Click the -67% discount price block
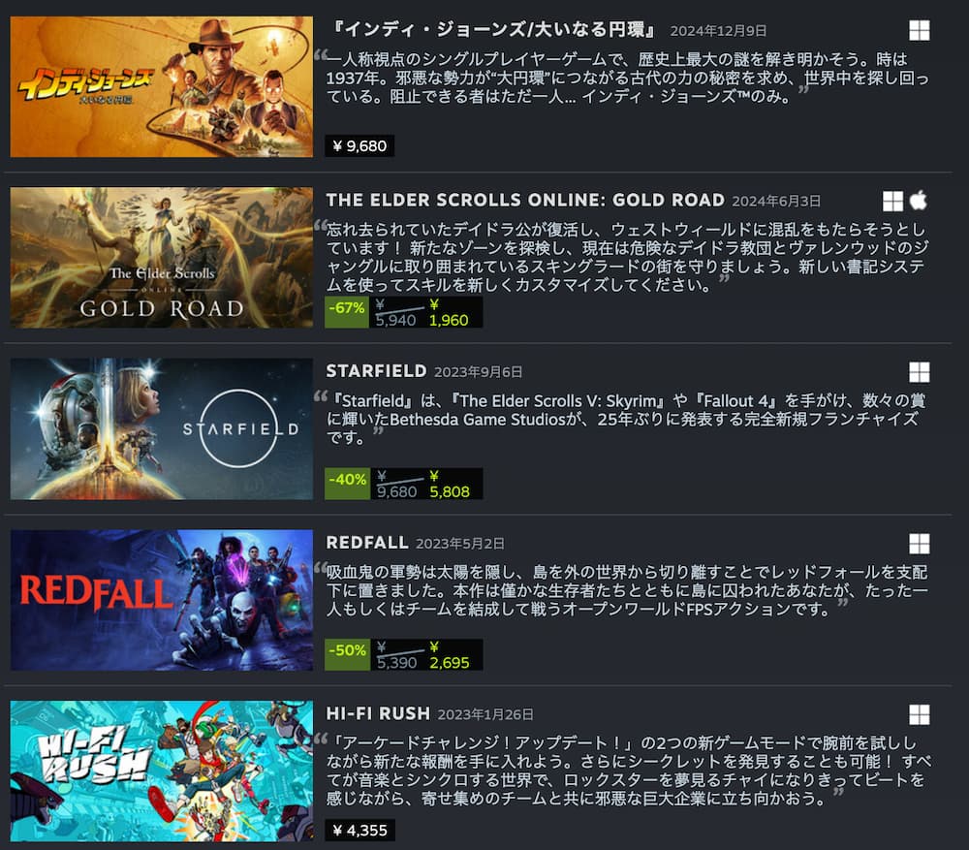 coord(403,312)
